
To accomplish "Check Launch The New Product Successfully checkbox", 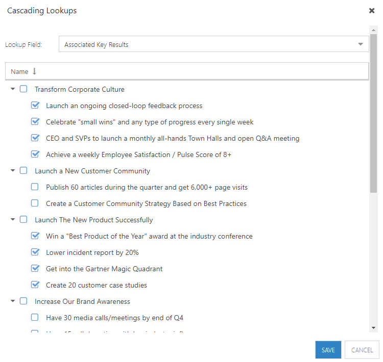I will 23,220.
